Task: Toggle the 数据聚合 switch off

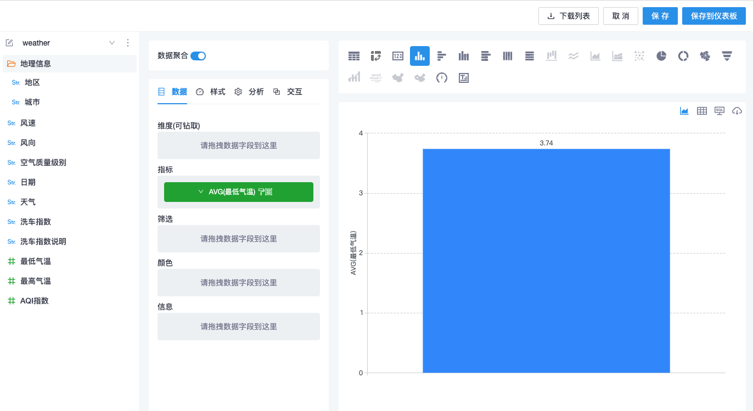Action: point(198,55)
